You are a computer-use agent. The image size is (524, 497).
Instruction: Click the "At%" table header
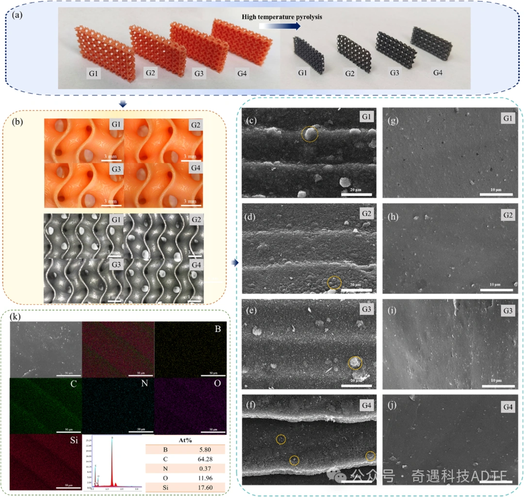click(185, 440)
